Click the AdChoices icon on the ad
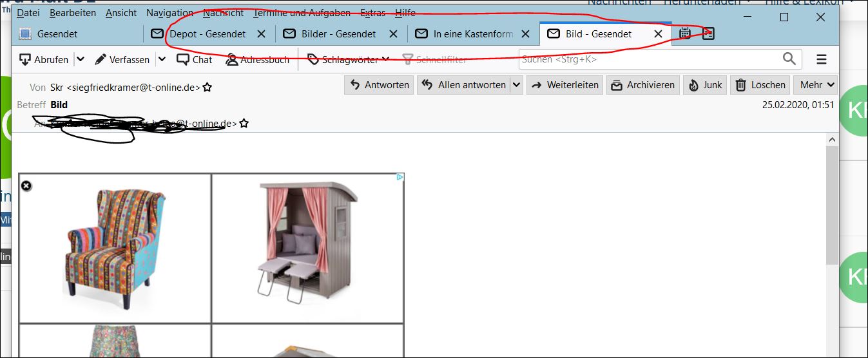The width and height of the screenshot is (868, 358). 400,177
